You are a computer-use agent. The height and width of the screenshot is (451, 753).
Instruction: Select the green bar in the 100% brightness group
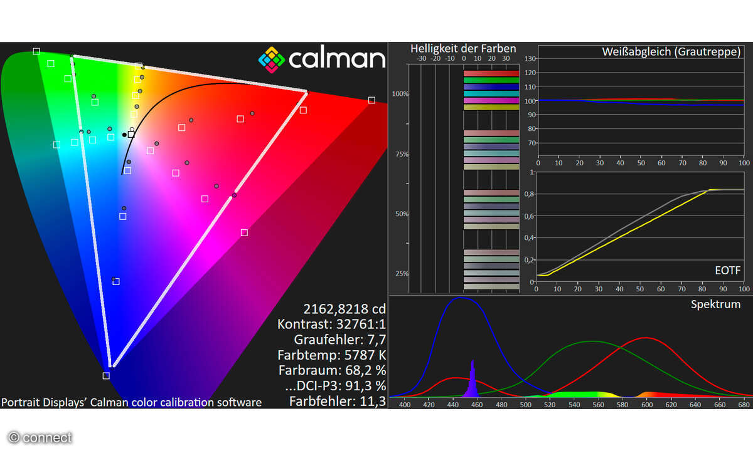click(x=491, y=80)
